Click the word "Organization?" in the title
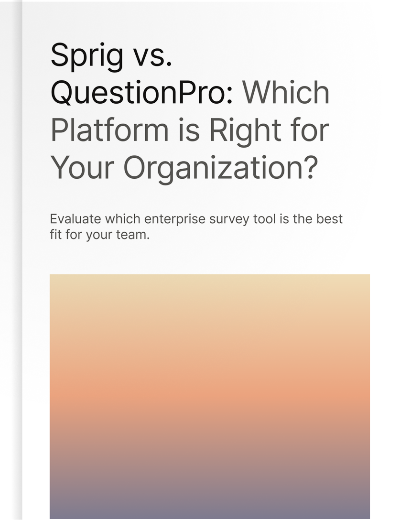This screenshot has height=520, width=400. (x=221, y=169)
